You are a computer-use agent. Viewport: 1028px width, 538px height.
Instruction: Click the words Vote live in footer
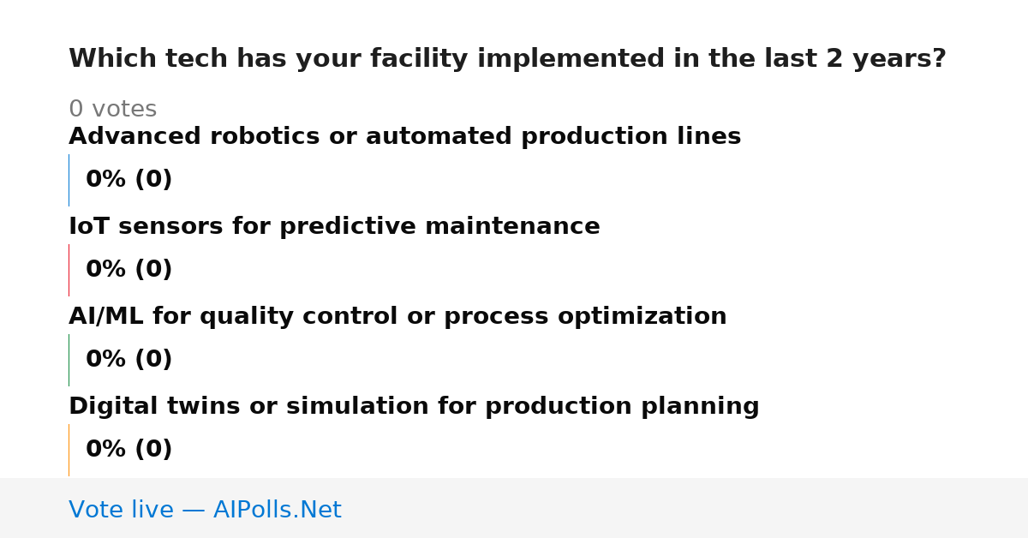click(x=121, y=510)
